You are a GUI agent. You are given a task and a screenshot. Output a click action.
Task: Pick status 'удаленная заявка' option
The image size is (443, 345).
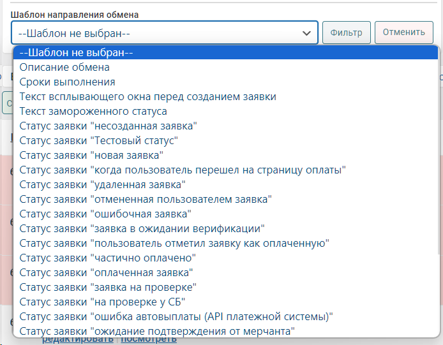coord(102,184)
